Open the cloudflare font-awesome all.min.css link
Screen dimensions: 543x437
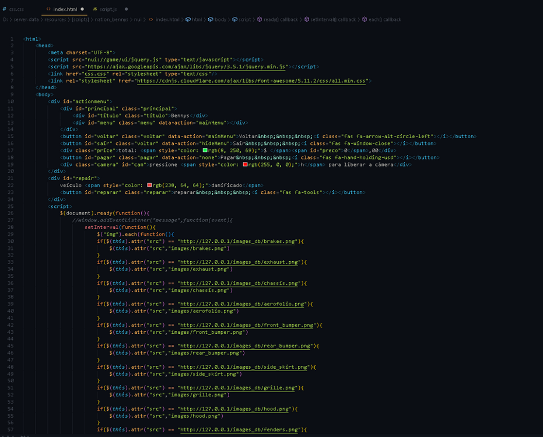251,80
